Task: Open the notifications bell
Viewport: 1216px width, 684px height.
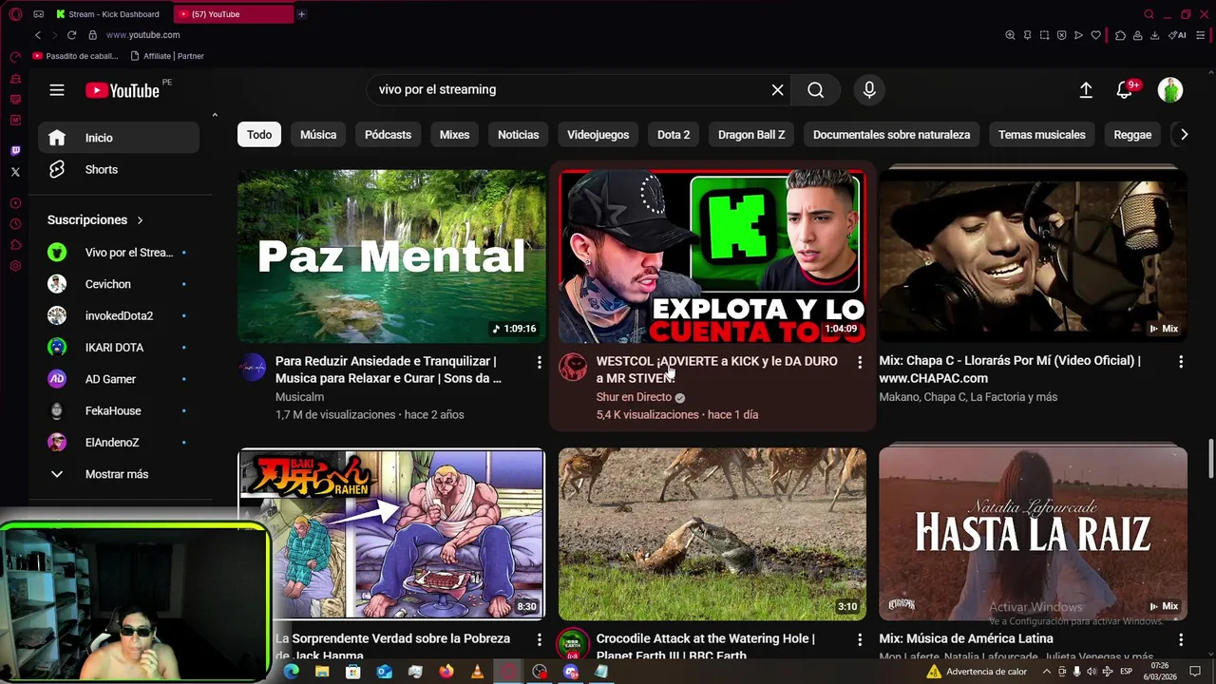Action: (1125, 89)
